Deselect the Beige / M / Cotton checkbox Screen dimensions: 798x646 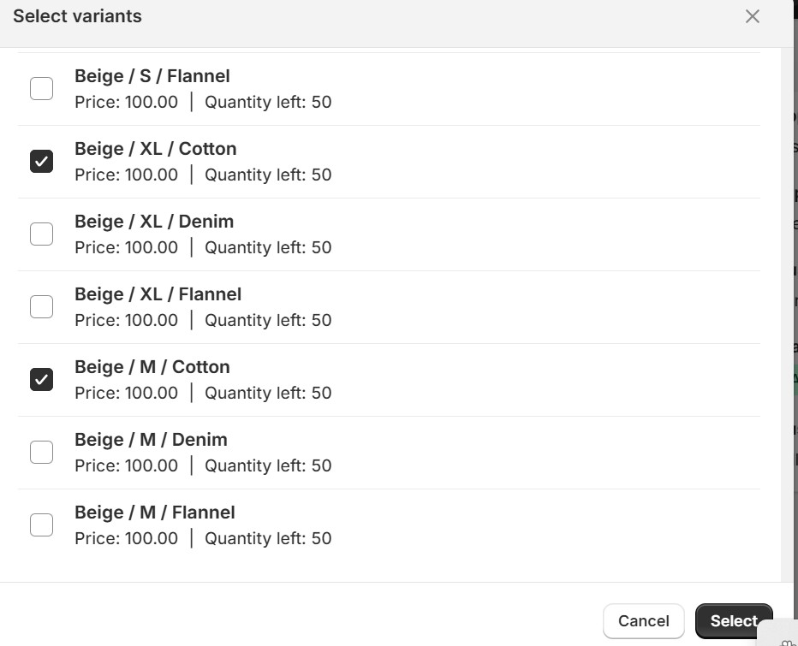(41, 379)
